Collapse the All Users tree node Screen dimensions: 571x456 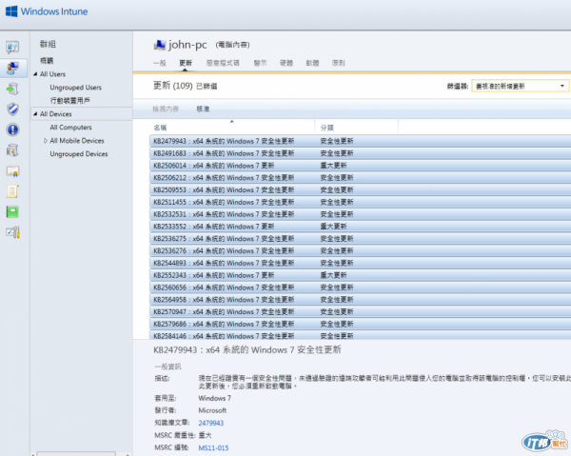click(35, 74)
